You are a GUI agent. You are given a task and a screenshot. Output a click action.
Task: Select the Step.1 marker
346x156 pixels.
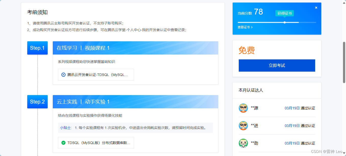tap(37, 48)
